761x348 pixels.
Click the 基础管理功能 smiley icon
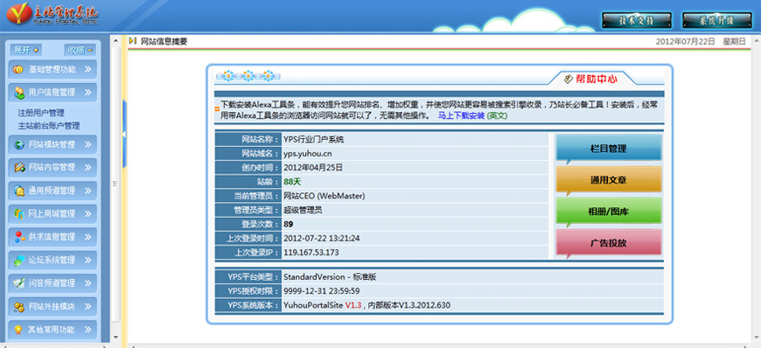coord(18,69)
